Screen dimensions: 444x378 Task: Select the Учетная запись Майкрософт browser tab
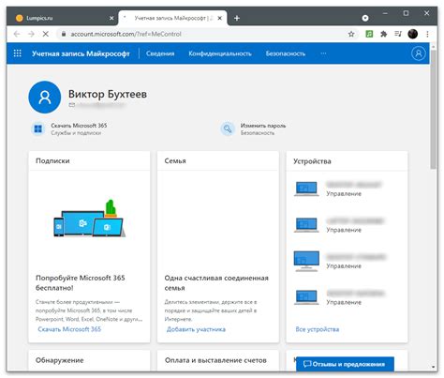(172, 18)
